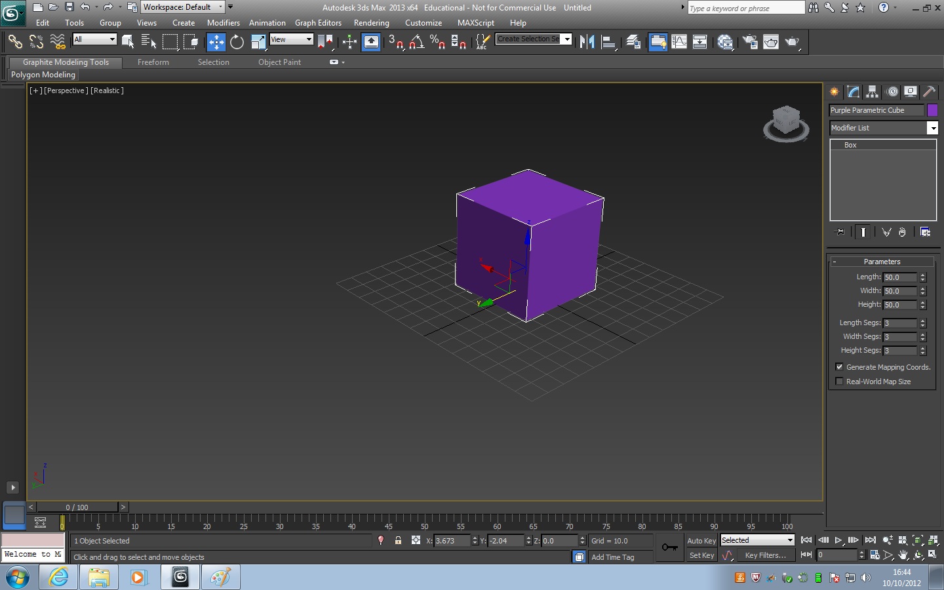Click the Angle Snap toggle icon

(x=416, y=43)
